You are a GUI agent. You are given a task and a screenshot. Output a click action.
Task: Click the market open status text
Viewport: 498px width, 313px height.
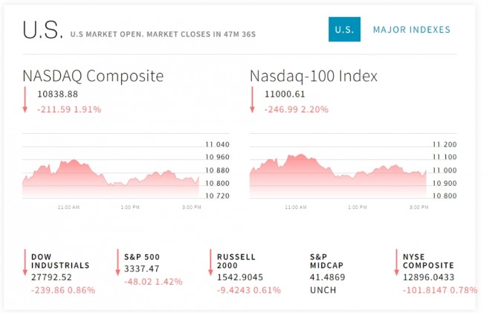coord(163,34)
